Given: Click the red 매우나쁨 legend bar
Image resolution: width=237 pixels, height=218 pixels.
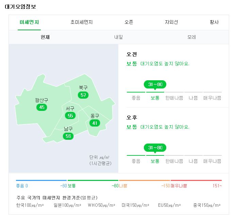Looking at the screenshot, I should pyautogui.click(x=196, y=180).
